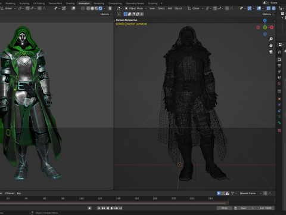Open the Render properties tab
Viewport: 286px width, 215px height.
click(x=279, y=60)
